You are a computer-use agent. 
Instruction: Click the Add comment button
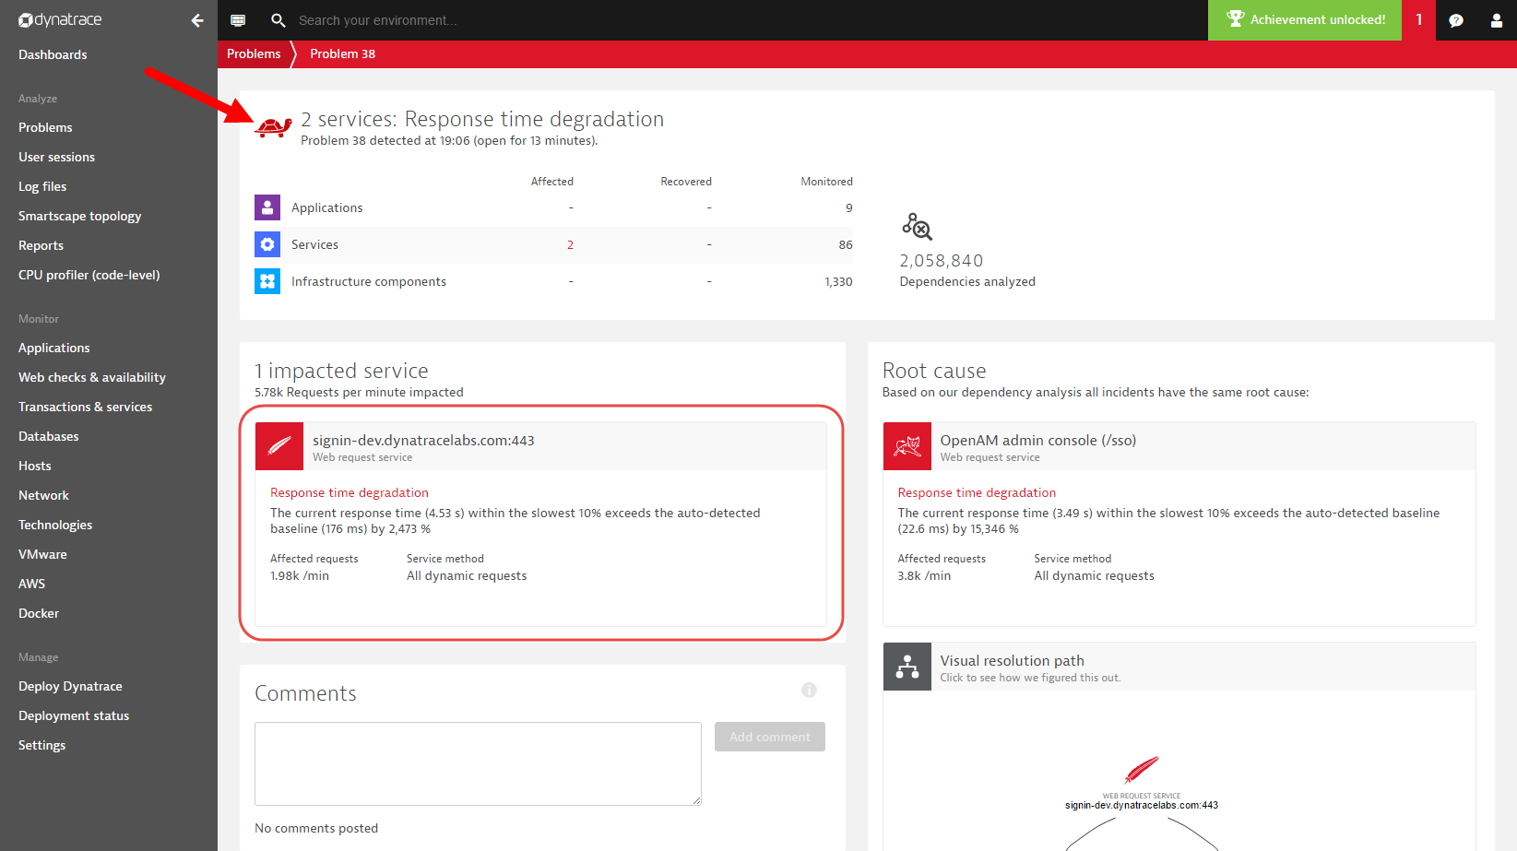pos(770,737)
